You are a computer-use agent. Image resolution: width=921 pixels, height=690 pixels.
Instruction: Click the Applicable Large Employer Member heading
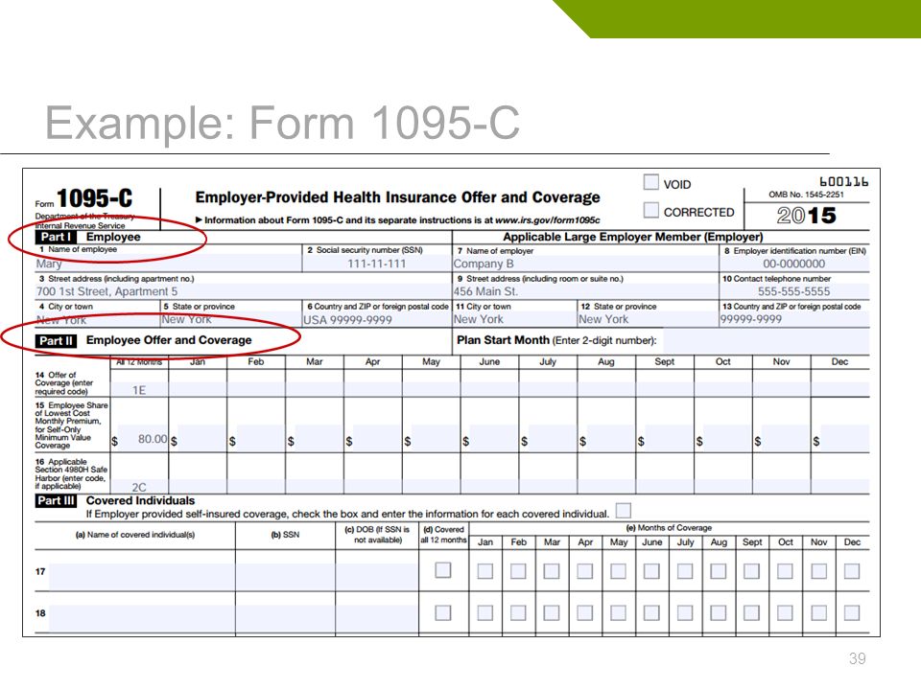pos(632,237)
